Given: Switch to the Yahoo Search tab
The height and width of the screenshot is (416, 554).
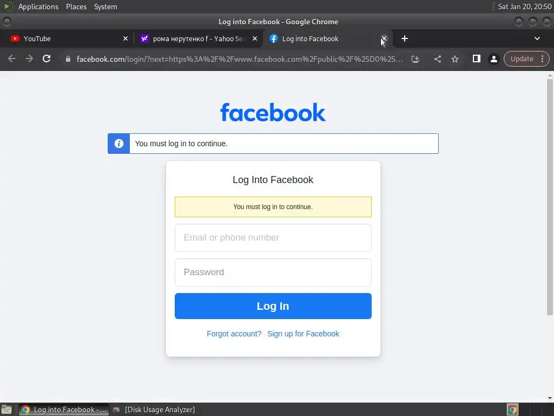Looking at the screenshot, I should pyautogui.click(x=198, y=38).
